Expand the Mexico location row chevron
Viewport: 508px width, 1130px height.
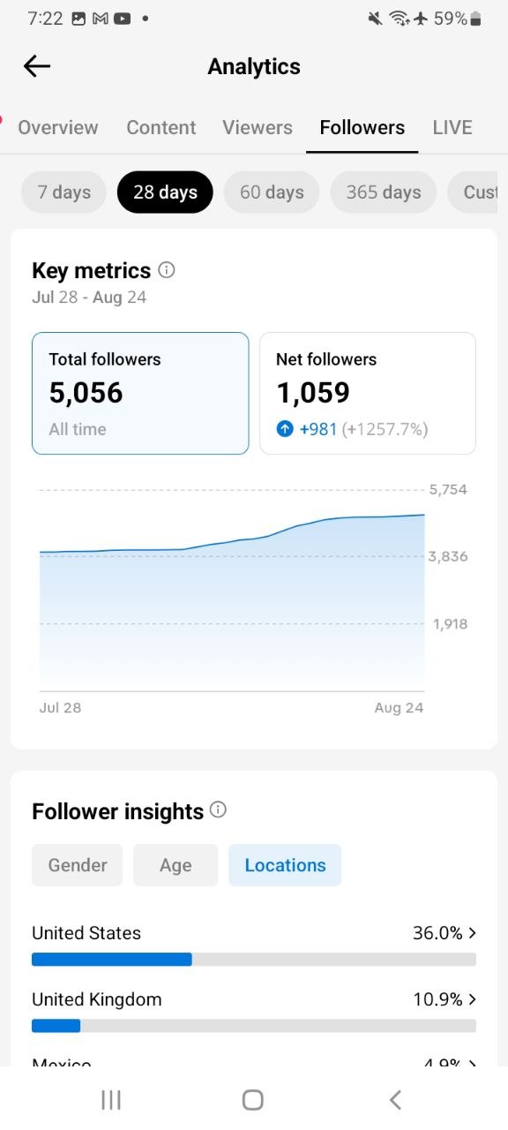473,1063
